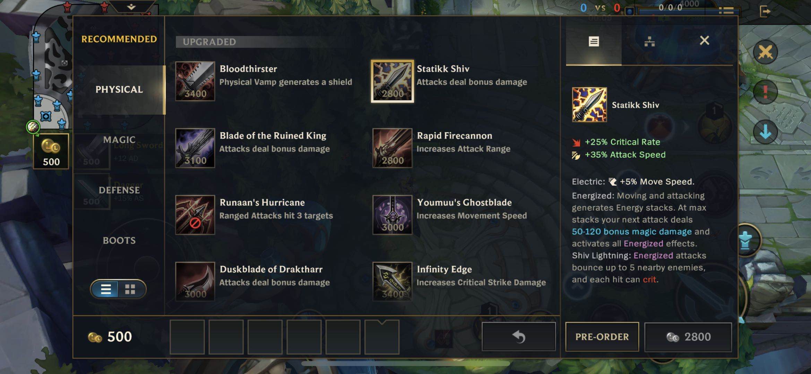
Task: Open the item build tree tab
Action: (x=649, y=42)
